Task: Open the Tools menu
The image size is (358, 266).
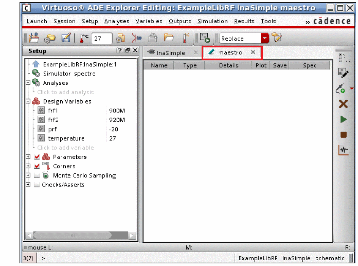Action: pyautogui.click(x=268, y=21)
